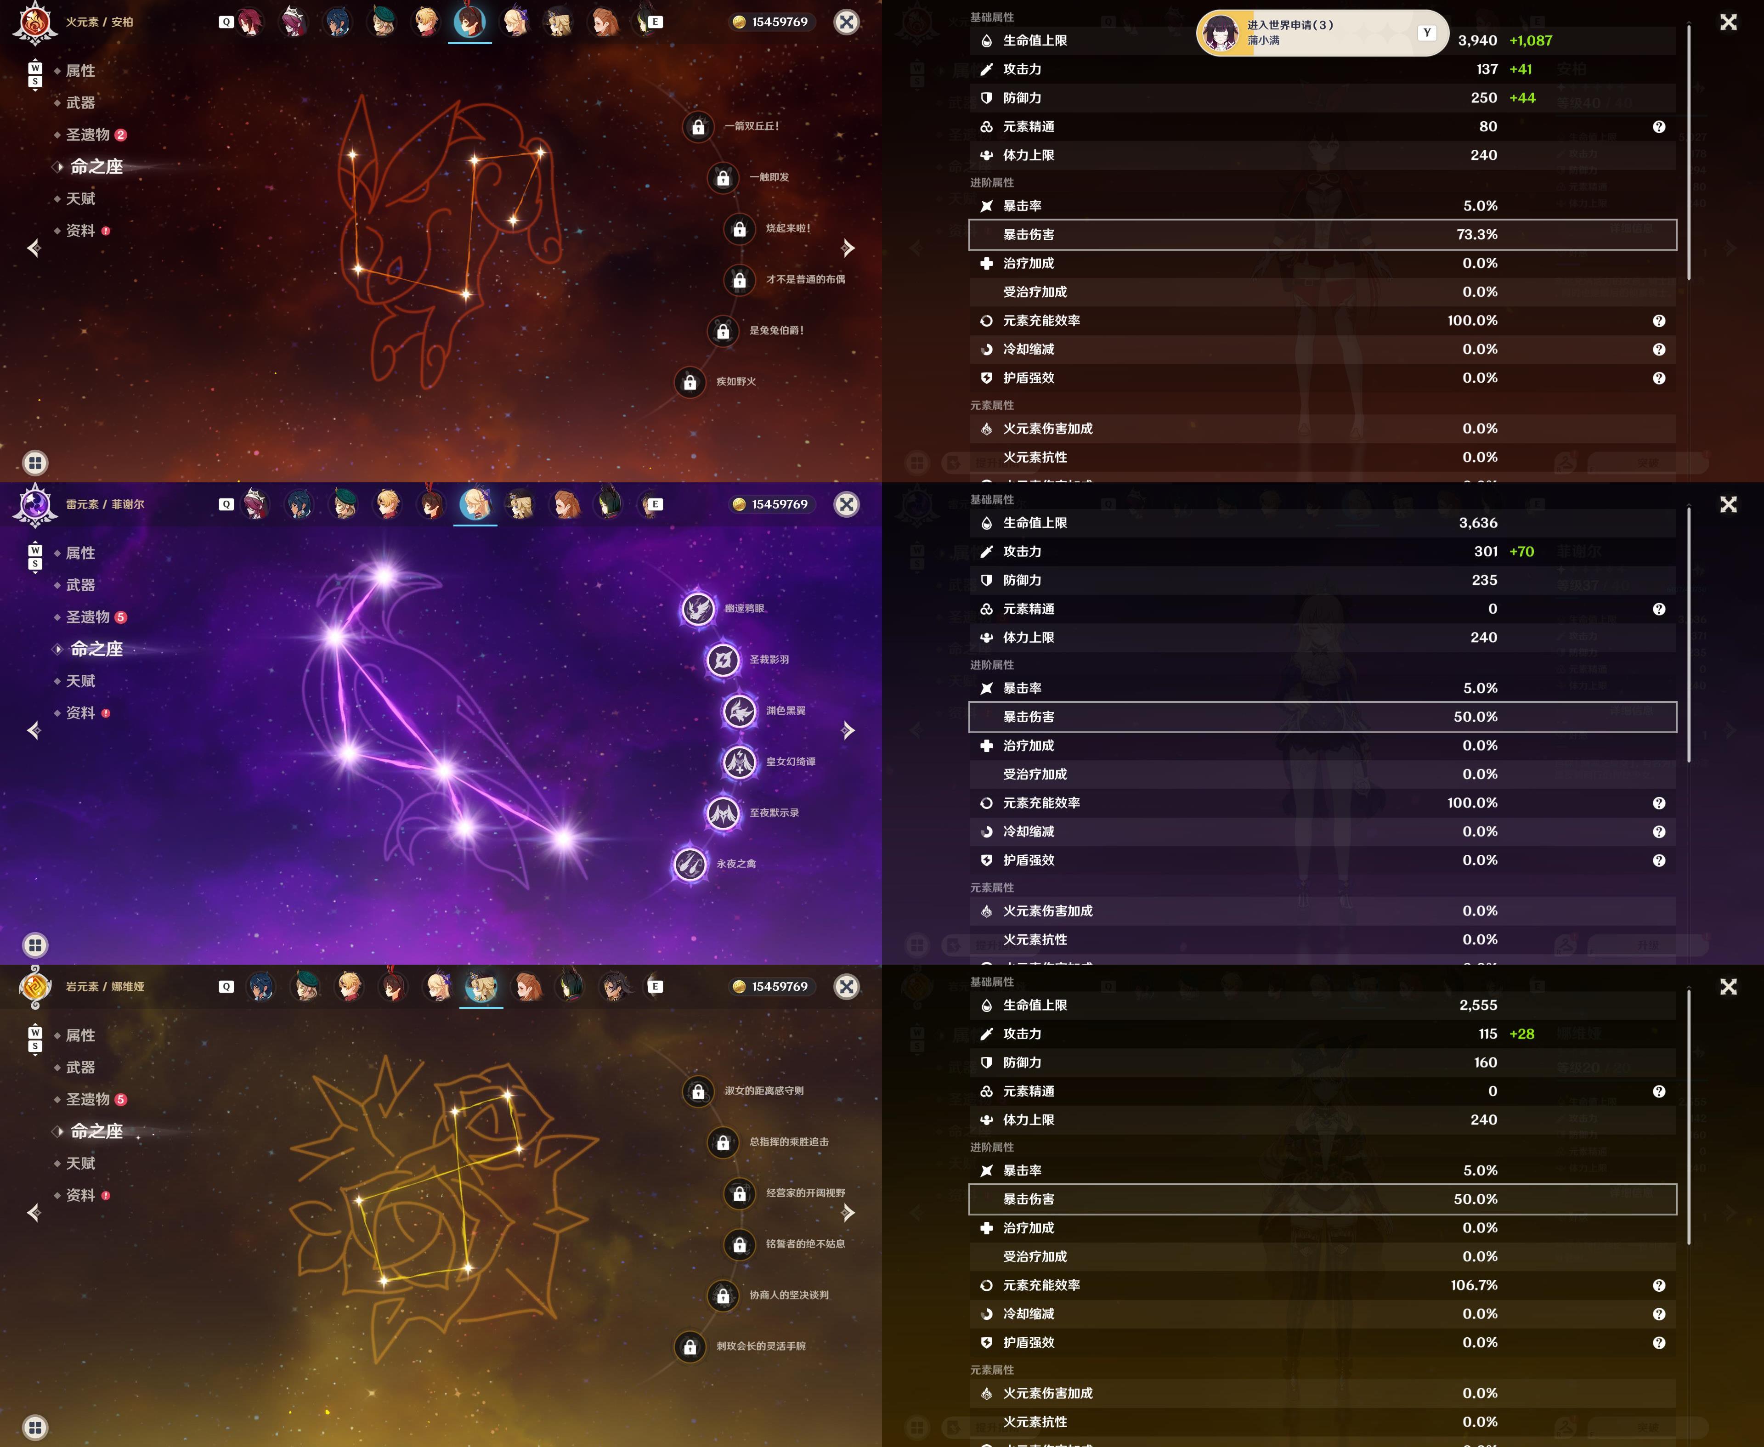Image resolution: width=1764 pixels, height=1447 pixels.
Task: Select the 皇女幻绮谭 constellation node
Action: point(740,762)
